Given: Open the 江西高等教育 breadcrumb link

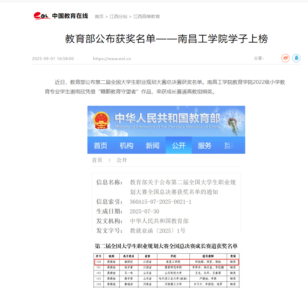Looking at the screenshot, I should [x=146, y=17].
